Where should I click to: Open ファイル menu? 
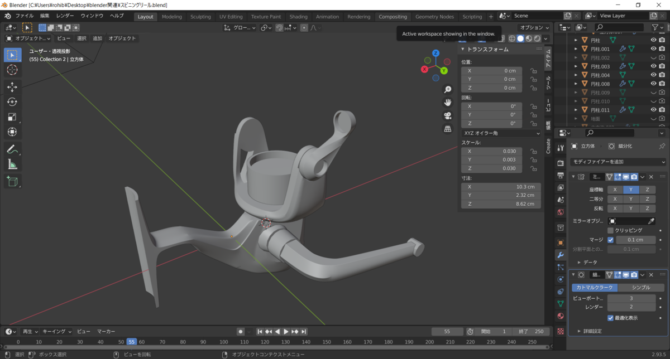[x=25, y=16]
